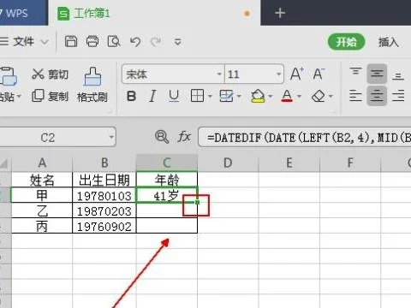The width and height of the screenshot is (411, 308).
Task: Apply yellow fill color
Action: click(258, 96)
